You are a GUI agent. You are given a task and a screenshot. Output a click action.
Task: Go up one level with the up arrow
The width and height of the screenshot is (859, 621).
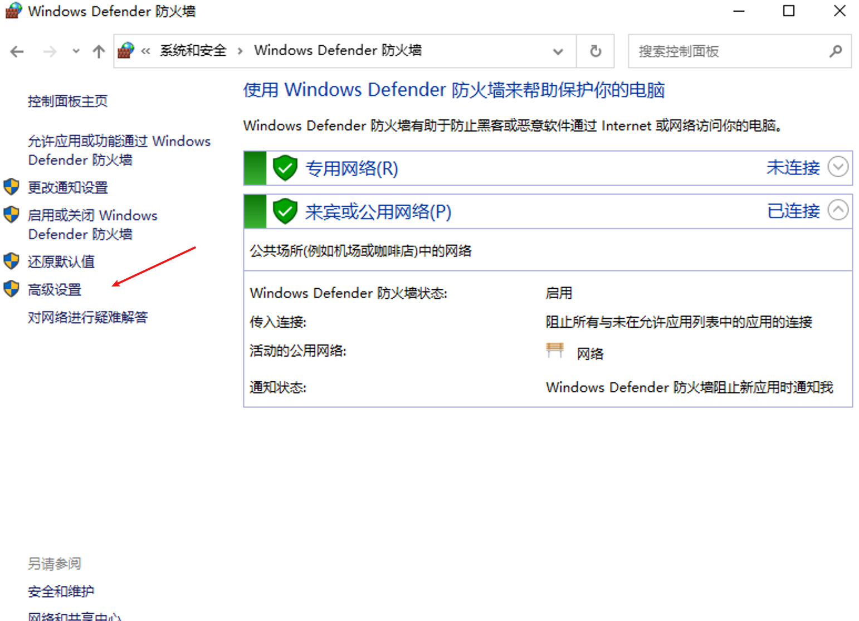(99, 52)
